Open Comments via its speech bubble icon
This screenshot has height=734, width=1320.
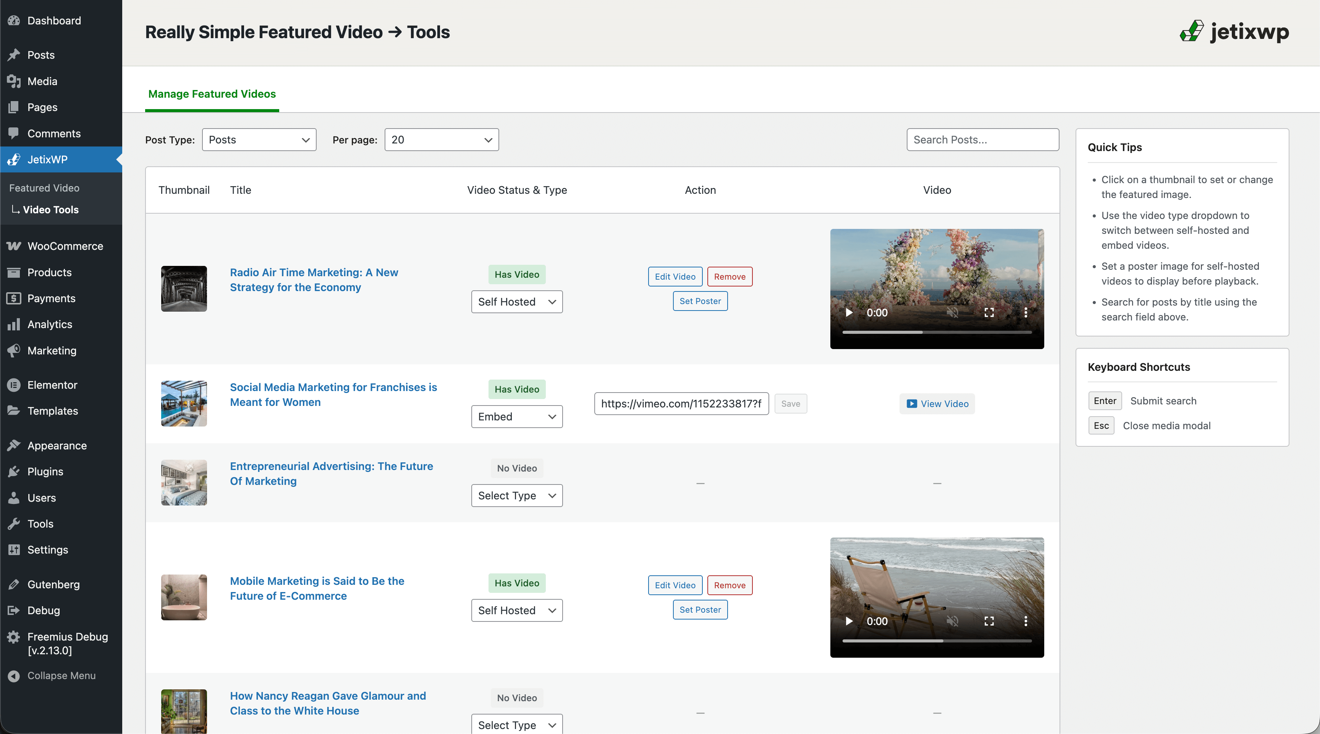tap(14, 133)
